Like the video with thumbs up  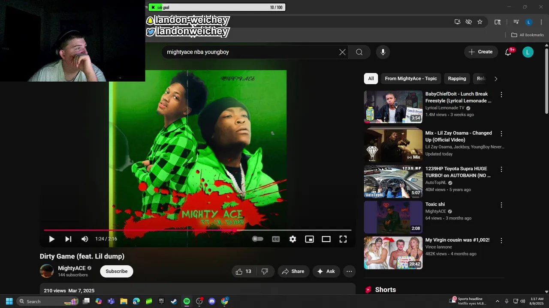pos(243,271)
